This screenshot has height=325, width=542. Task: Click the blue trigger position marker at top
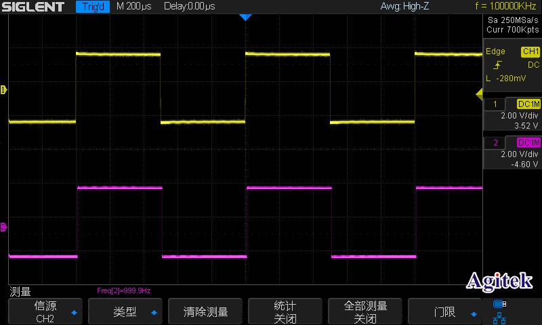point(245,18)
